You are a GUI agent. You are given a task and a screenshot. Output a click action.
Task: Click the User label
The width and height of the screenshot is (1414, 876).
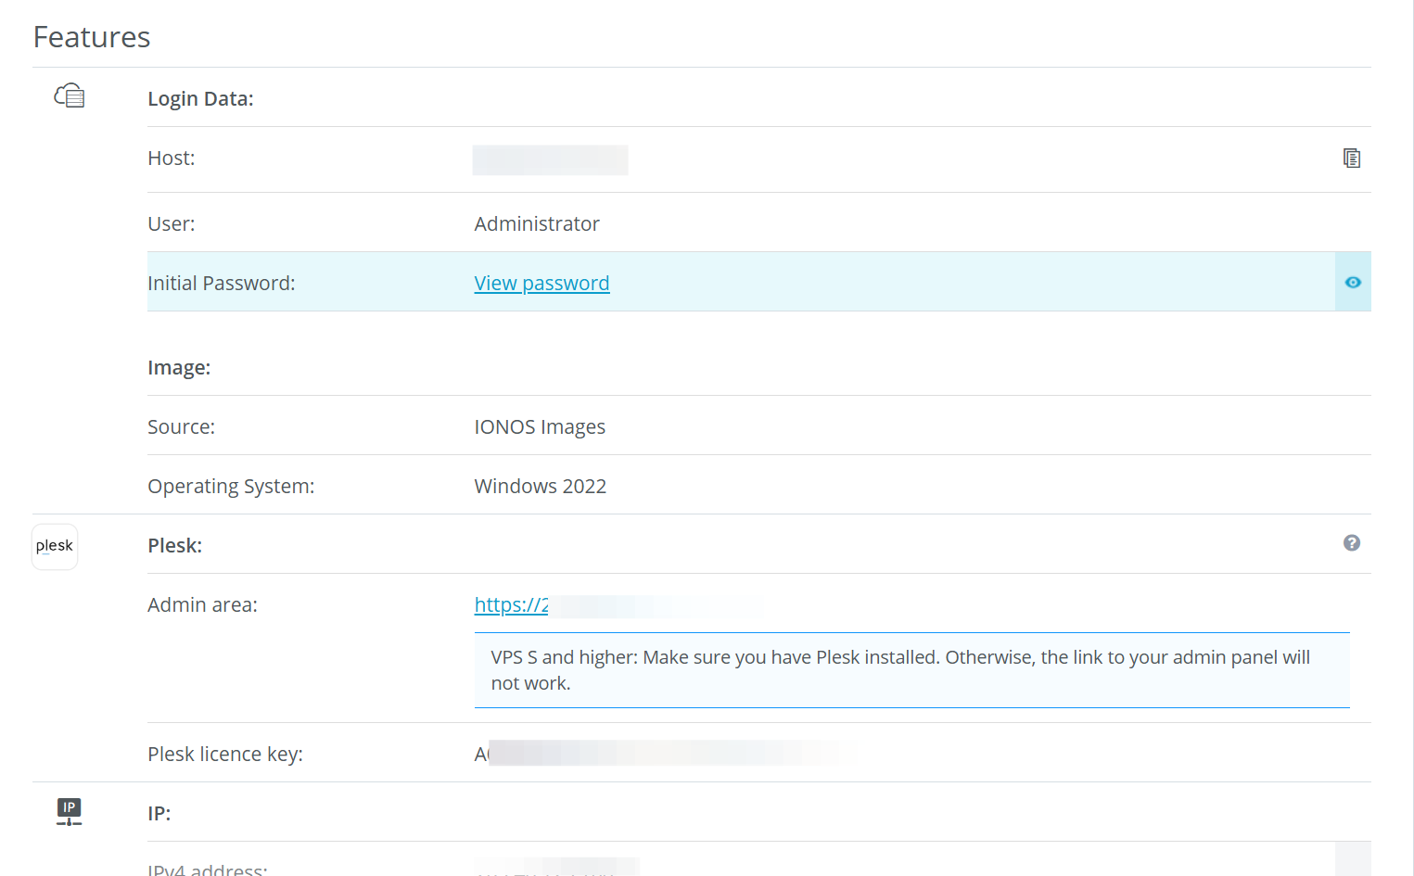coord(172,224)
